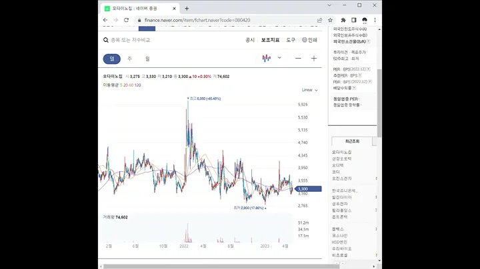Viewport: 480px width, 269px height.
Task: Open the share page icon in address bar
Action: point(319,20)
